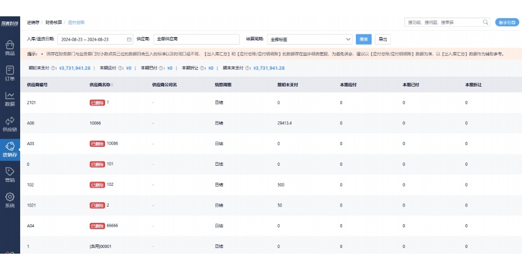Screen dimensions: 522x270
Task: Click the 财务核算 breadcrumb item
Action: pos(53,22)
